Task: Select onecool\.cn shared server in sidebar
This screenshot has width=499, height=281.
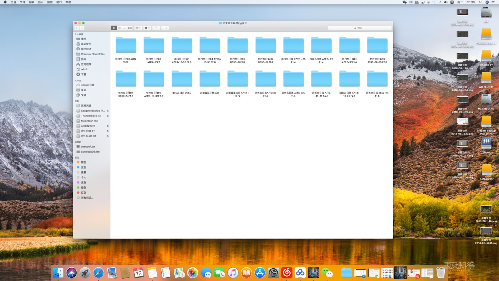Action: point(88,146)
